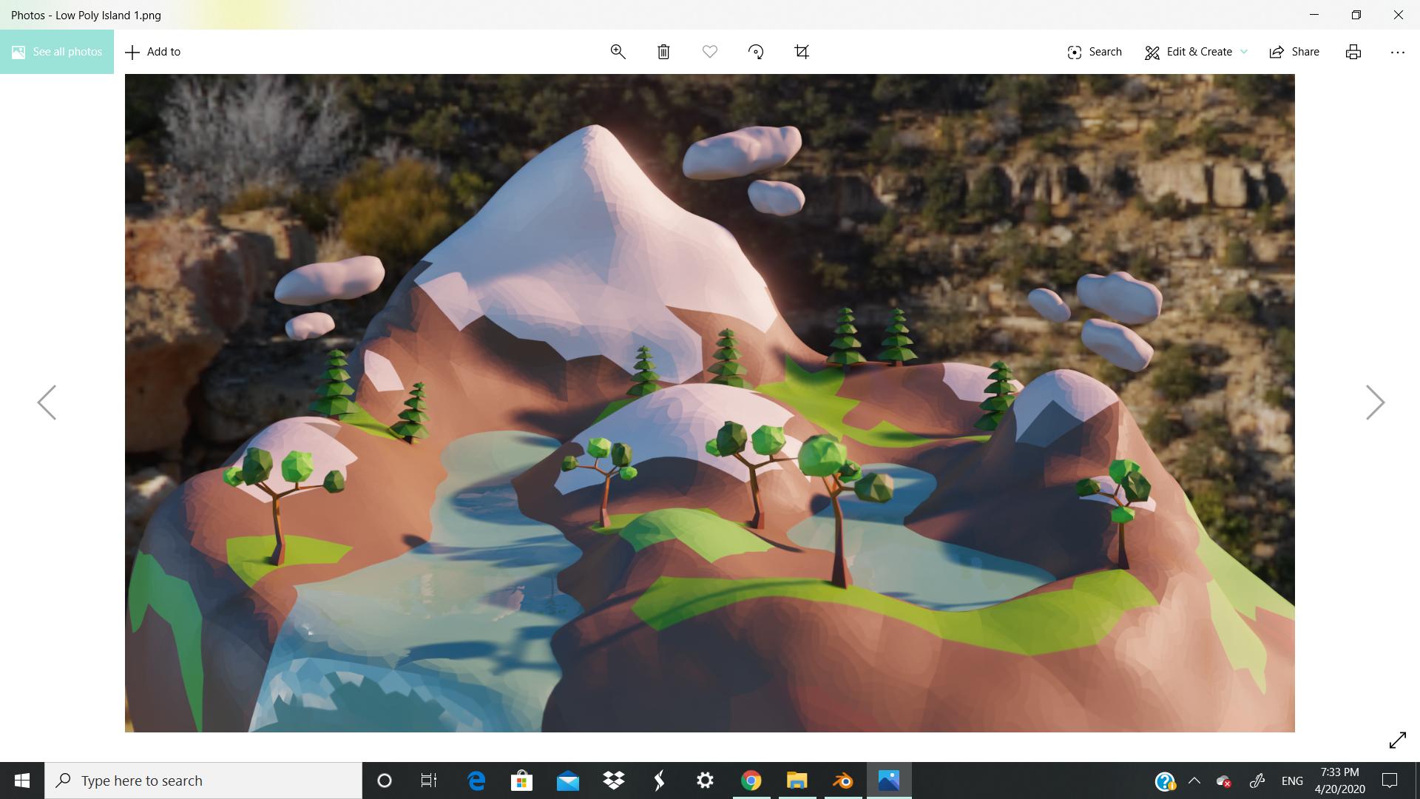The height and width of the screenshot is (799, 1420).
Task: Open the Photos app from the taskbar
Action: tap(889, 780)
